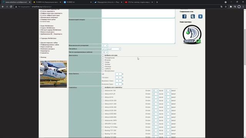246x138 pixels.
Task: Open minutes dropdown for Antonov An-24RV
Action: pyautogui.click(x=168, y=120)
